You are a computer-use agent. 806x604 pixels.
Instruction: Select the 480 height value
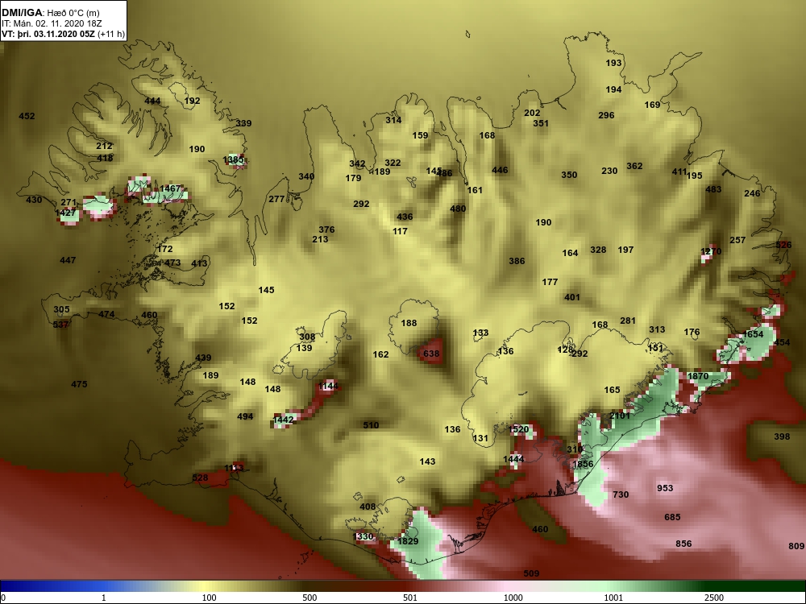[x=458, y=209]
